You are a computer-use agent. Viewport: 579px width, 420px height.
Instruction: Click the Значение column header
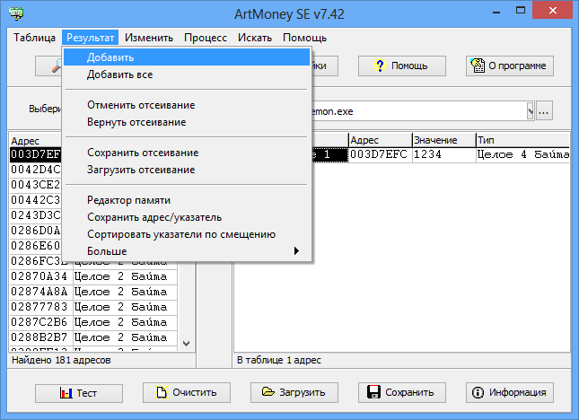[443, 140]
